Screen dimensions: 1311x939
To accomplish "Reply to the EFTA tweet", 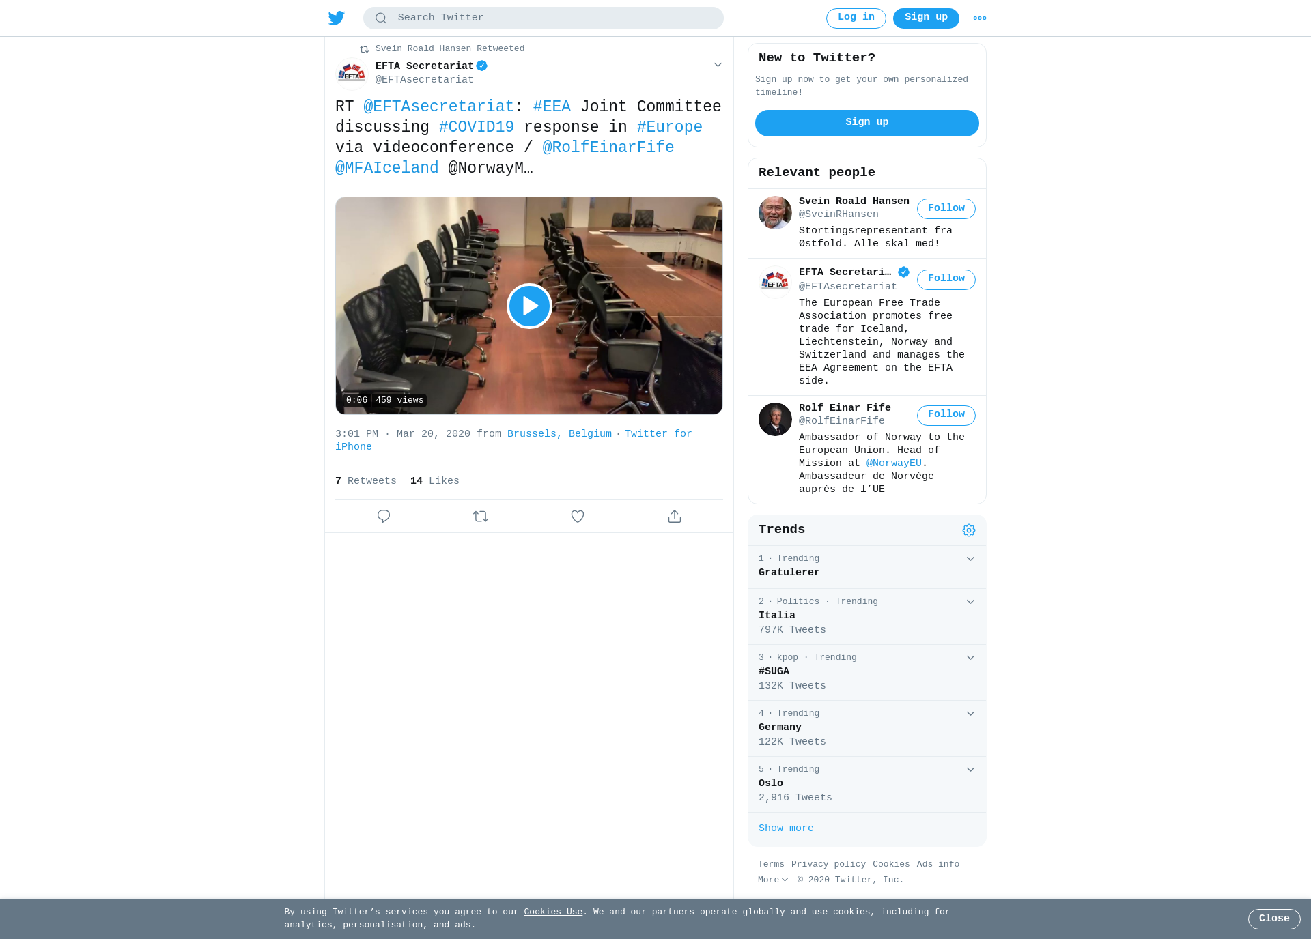I will tap(384, 517).
